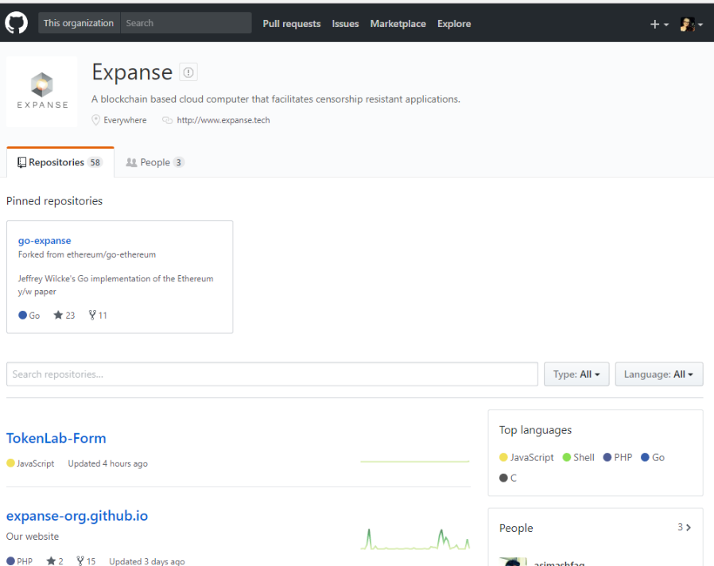The width and height of the screenshot is (714, 566).
Task: Click the Updated 4 hours ago text
Action: (x=108, y=463)
